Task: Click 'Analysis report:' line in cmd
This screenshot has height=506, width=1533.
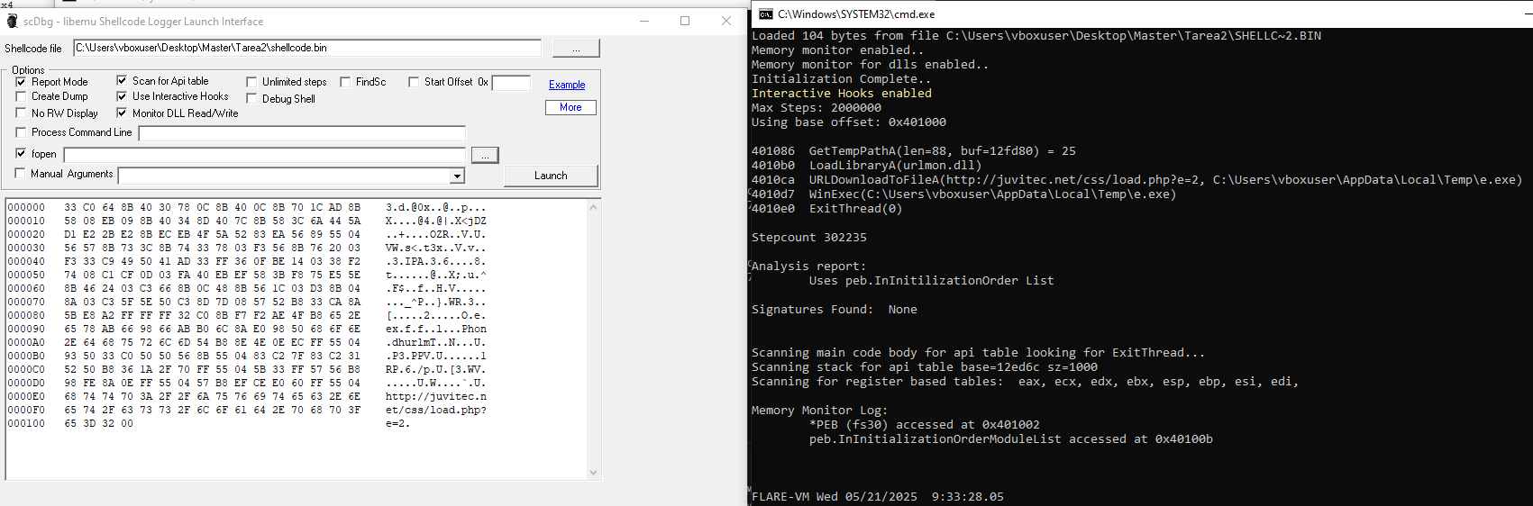Action: [809, 267]
